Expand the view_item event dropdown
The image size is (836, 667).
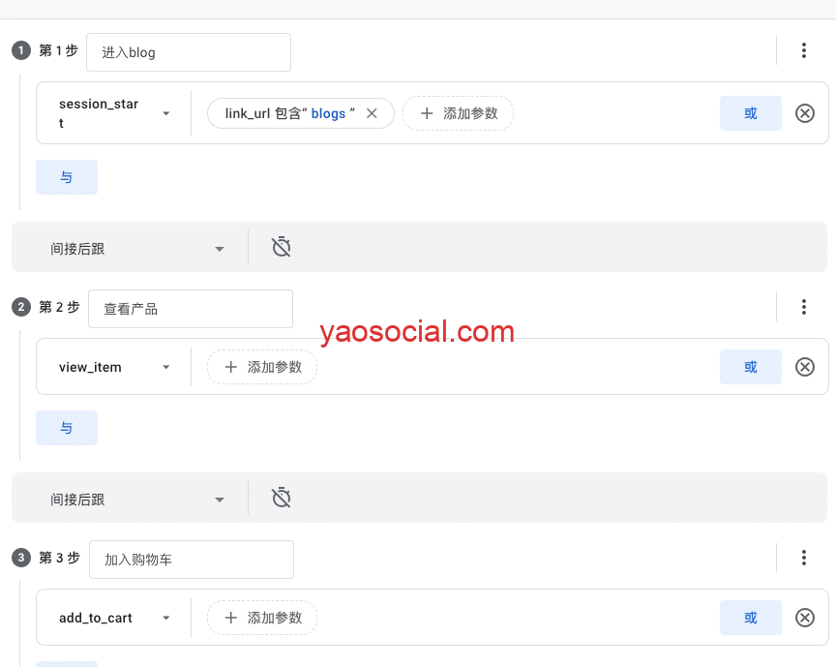(165, 367)
